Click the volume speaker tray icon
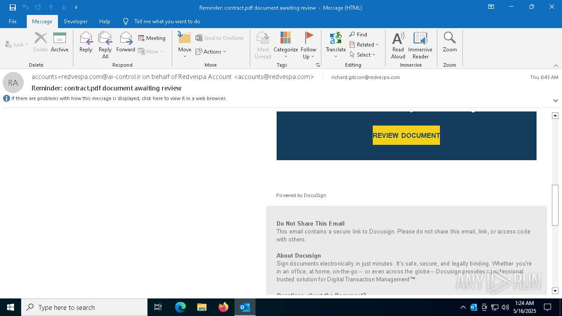The height and width of the screenshot is (316, 562). [505, 307]
